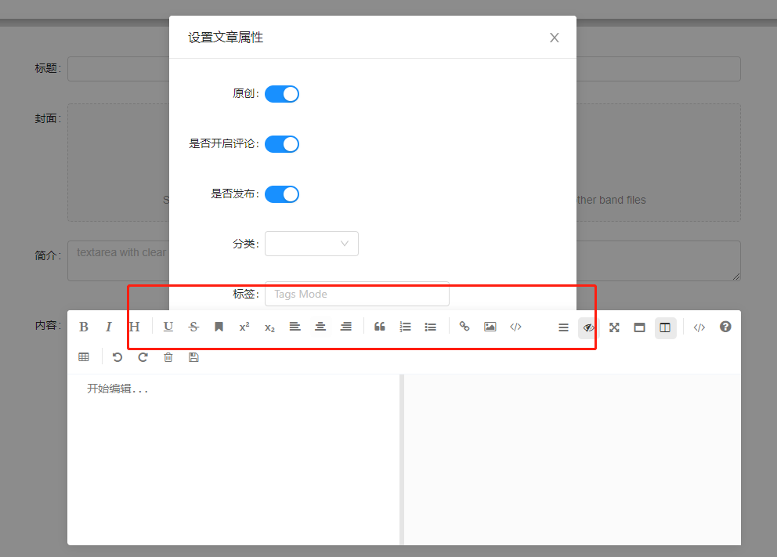View the HTML source code
This screenshot has height=557, width=777.
click(x=699, y=327)
